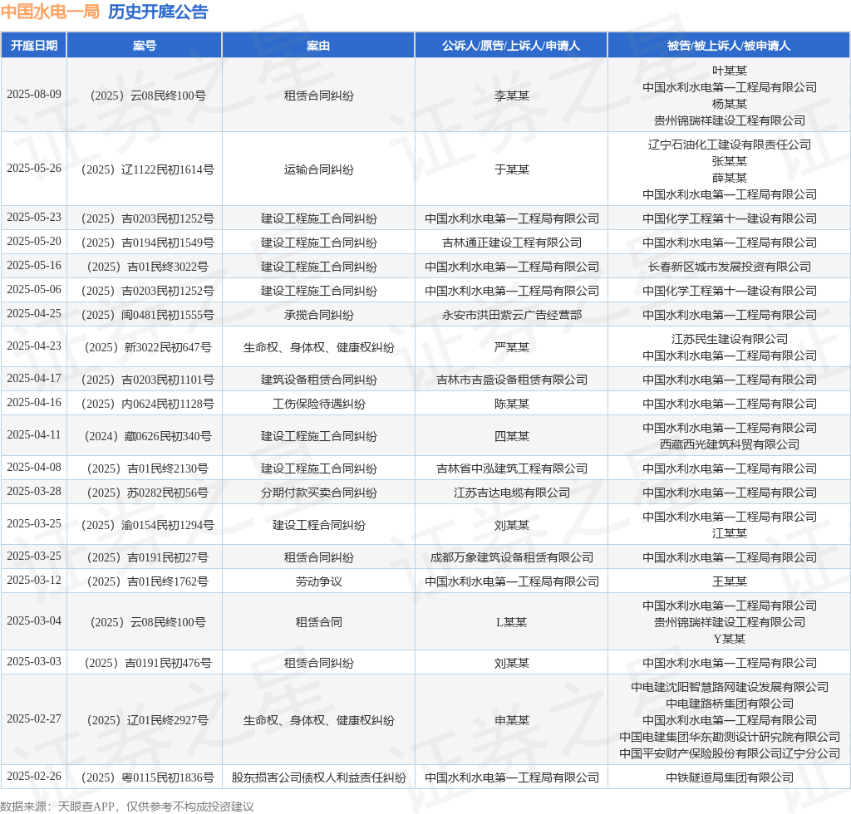
Task: Select case number 辽01民终2927号
Action: click(148, 720)
